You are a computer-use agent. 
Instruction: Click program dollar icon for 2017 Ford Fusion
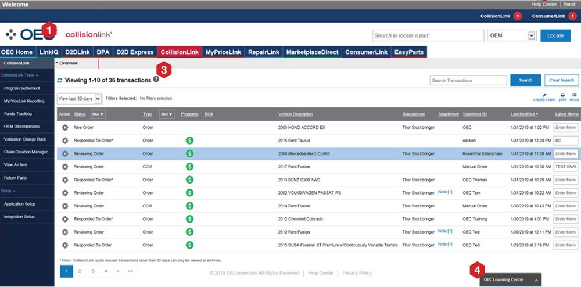tap(190, 167)
